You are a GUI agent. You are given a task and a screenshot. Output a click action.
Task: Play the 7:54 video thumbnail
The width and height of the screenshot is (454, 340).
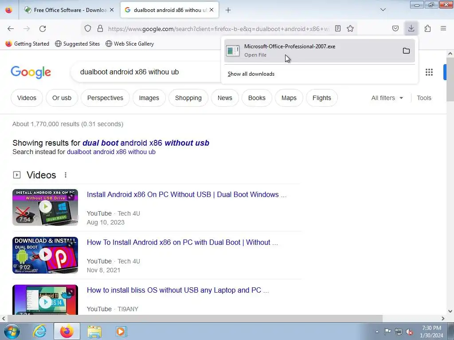coord(45,207)
